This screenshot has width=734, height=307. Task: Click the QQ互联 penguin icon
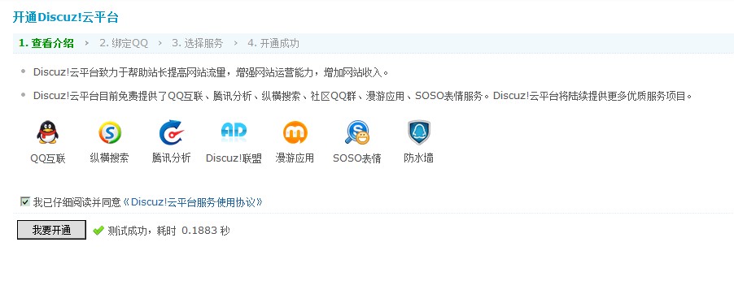[48, 132]
